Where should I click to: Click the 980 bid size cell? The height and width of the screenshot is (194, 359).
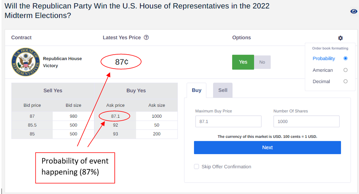[x=73, y=116]
